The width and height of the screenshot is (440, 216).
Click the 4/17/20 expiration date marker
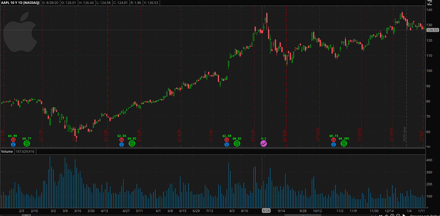click(106, 136)
